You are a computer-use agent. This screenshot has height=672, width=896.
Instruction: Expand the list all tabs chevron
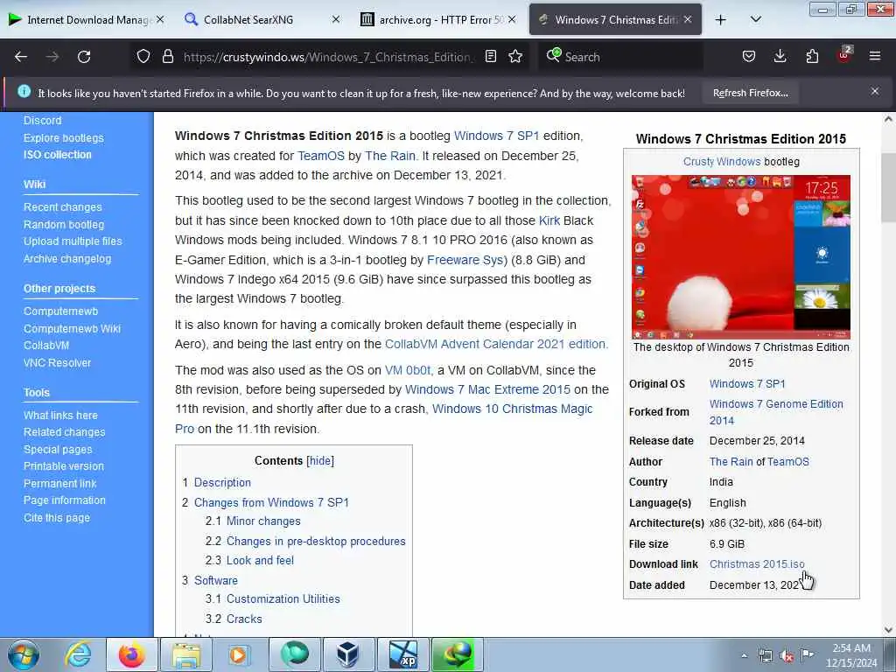pos(755,20)
